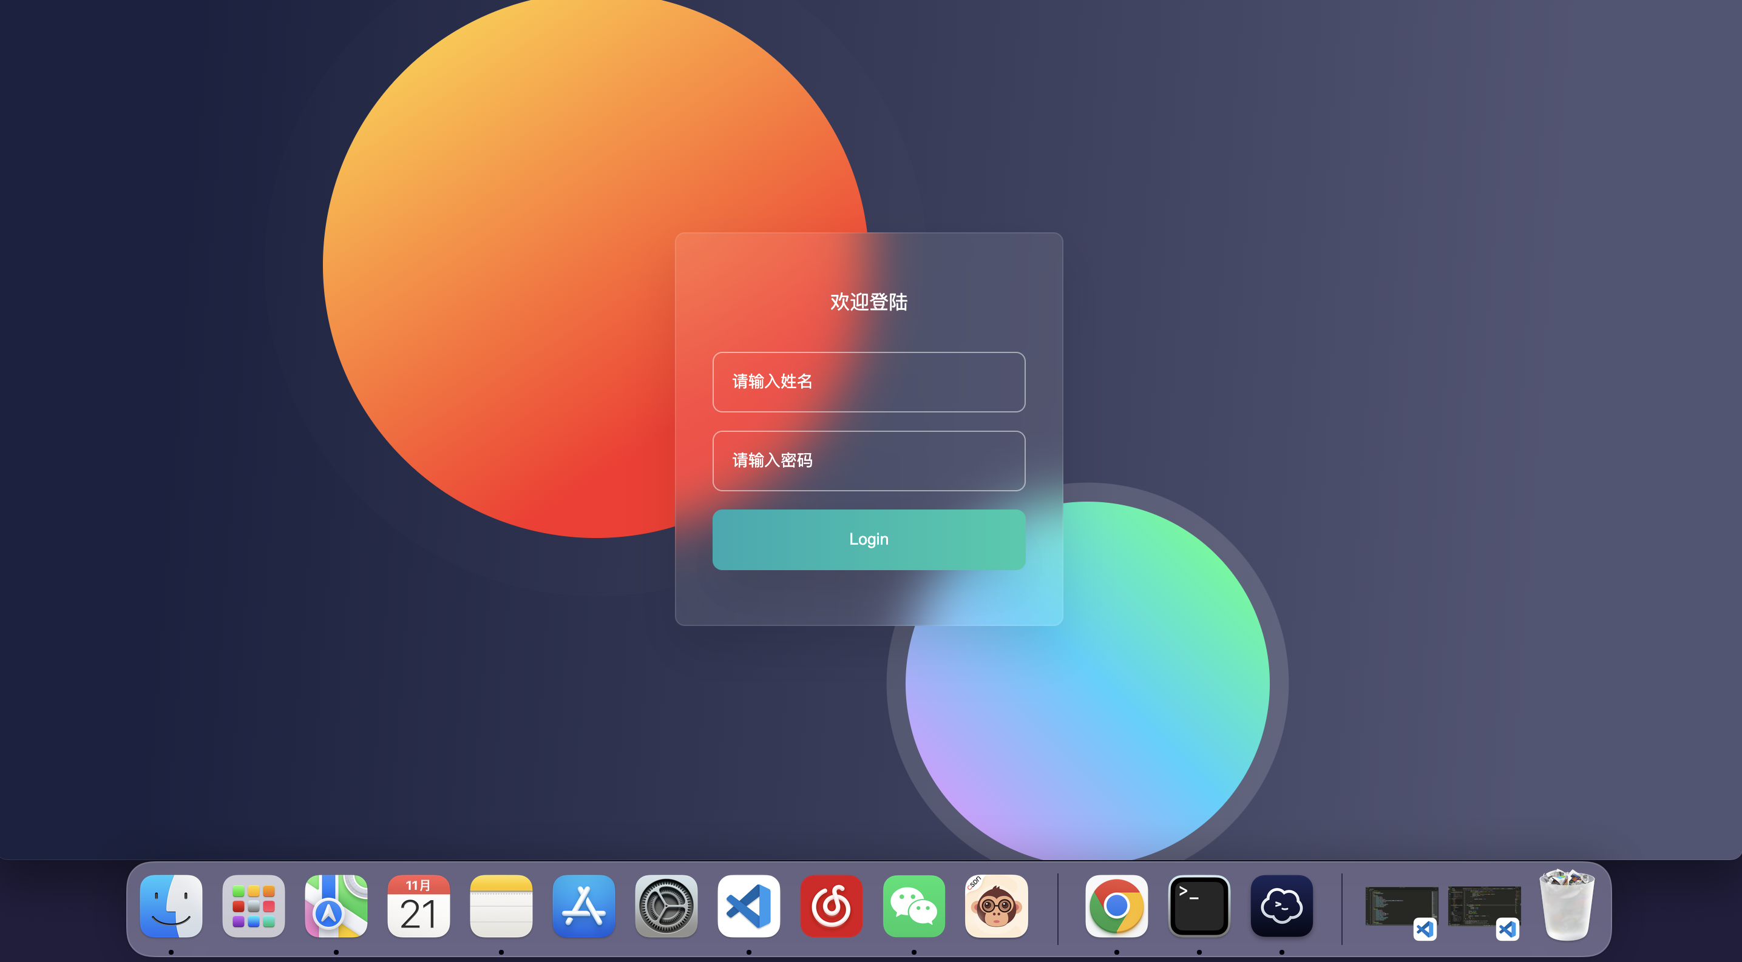Viewport: 1742px width, 962px height.
Task: Open System Preferences gear icon
Action: [666, 906]
